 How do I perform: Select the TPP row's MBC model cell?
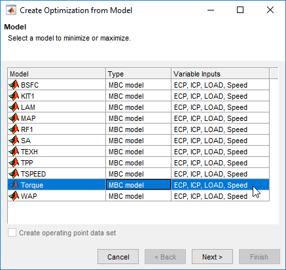pyautogui.click(x=138, y=163)
